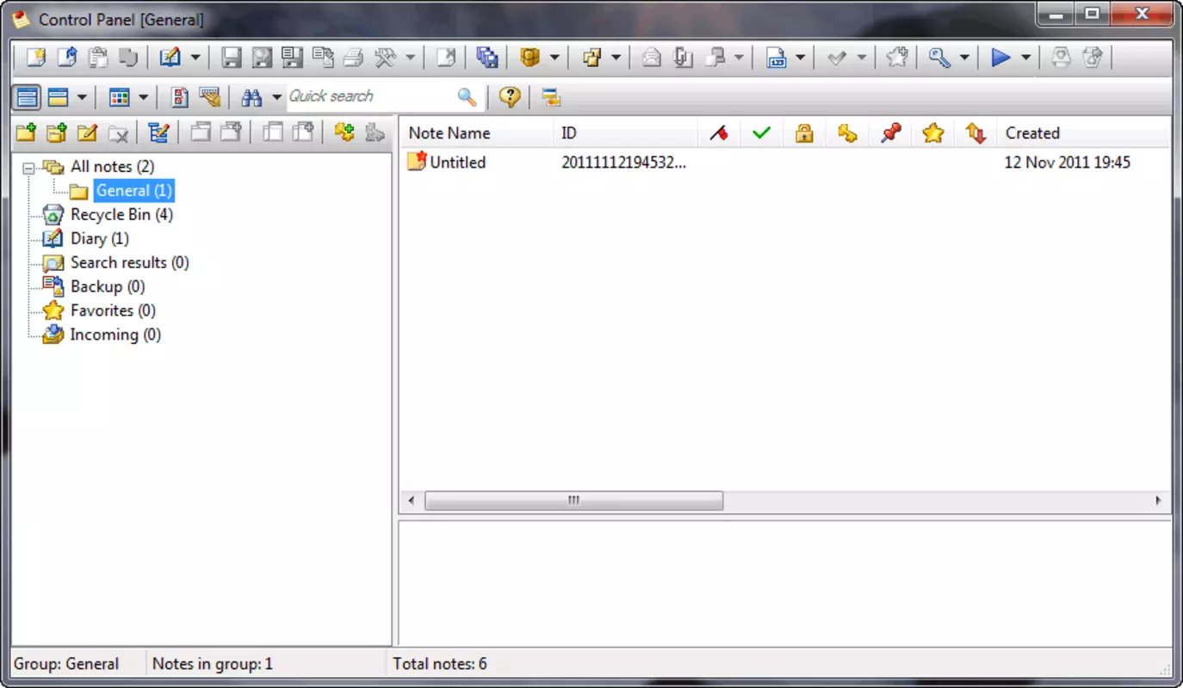Screen dimensions: 1183x688
Task: Click the key password toolbar icon
Action: 938,58
